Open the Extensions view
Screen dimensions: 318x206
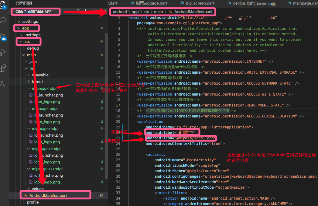click(x=3, y=68)
